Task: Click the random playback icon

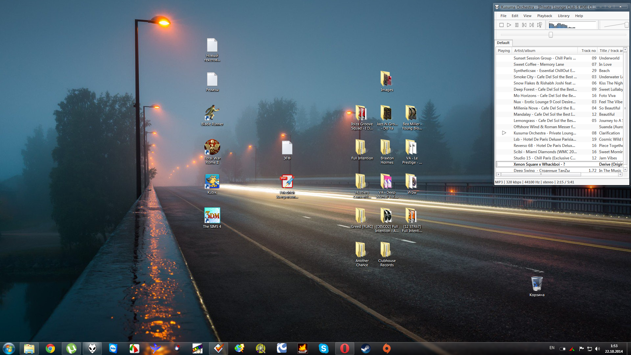Action: (x=540, y=25)
